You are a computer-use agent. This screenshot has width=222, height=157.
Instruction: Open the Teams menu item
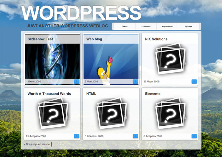pyautogui.click(x=125, y=27)
